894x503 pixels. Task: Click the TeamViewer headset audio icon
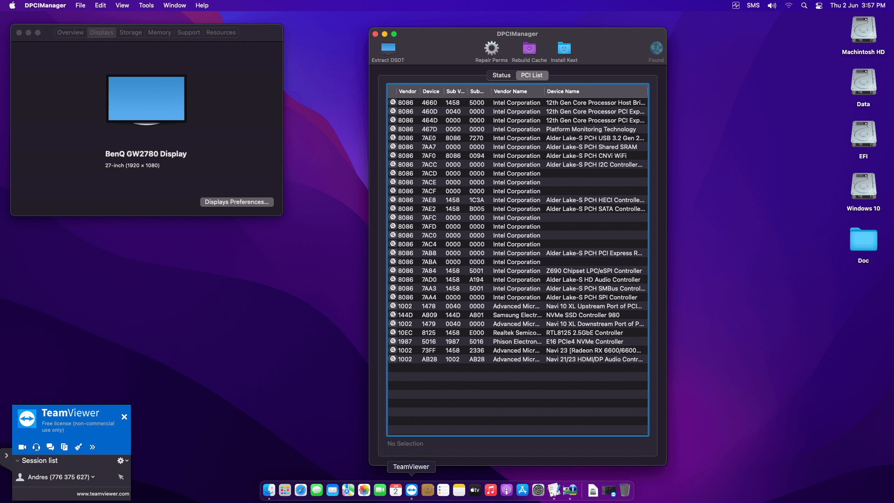click(x=36, y=447)
